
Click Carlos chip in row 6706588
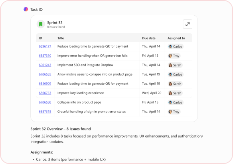click(176, 102)
